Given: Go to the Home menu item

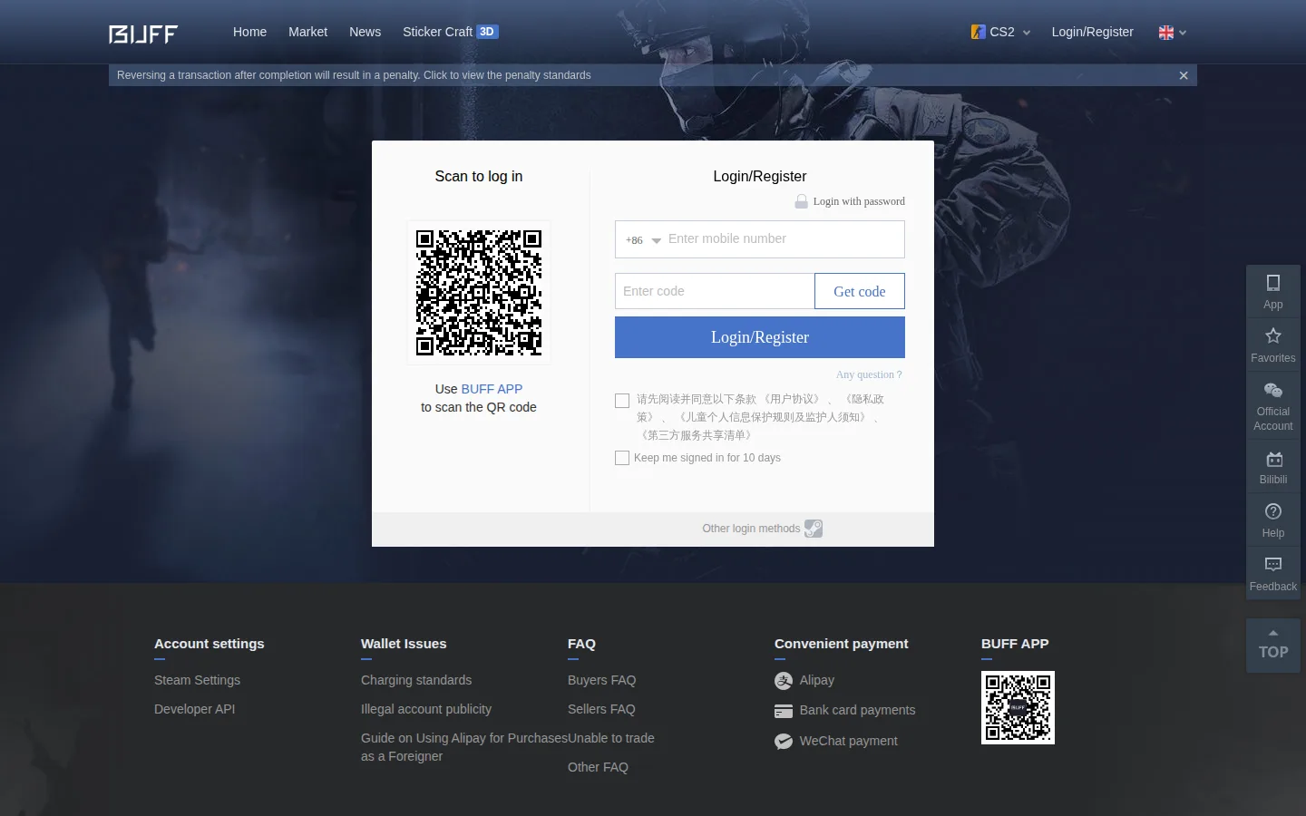Looking at the screenshot, I should click(x=249, y=32).
